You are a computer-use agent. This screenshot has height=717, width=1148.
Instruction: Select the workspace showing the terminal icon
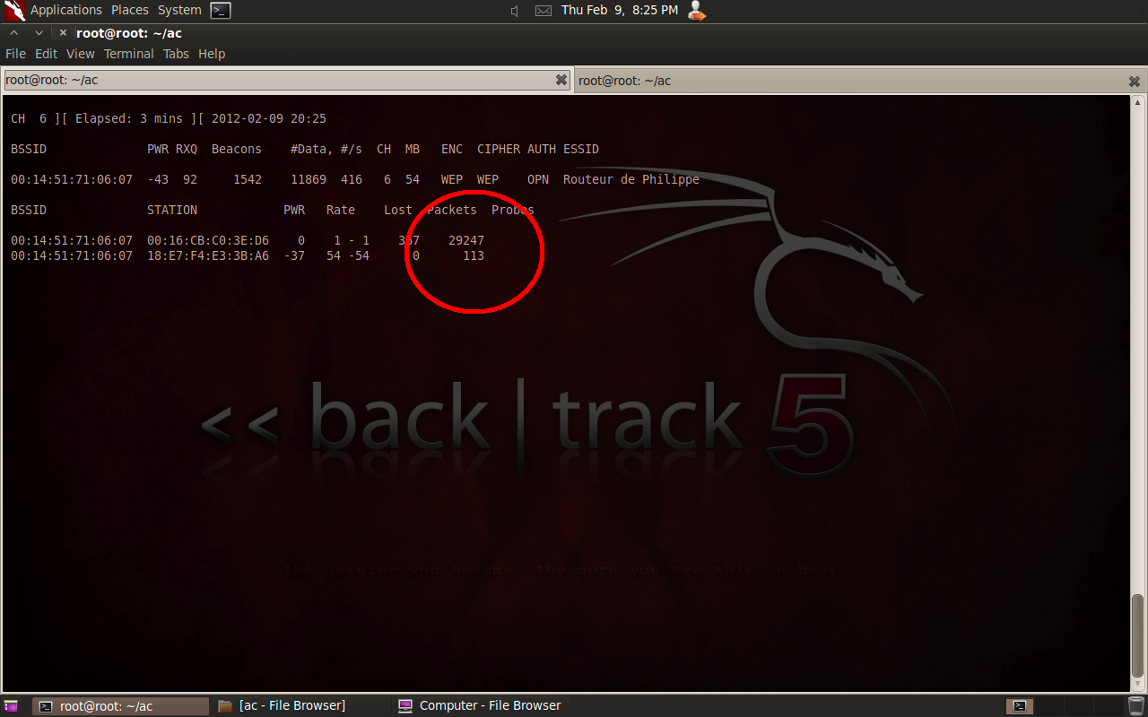click(x=1019, y=706)
